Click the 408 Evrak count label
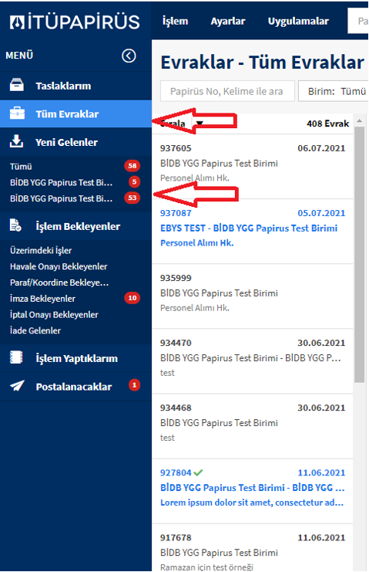 click(x=327, y=124)
